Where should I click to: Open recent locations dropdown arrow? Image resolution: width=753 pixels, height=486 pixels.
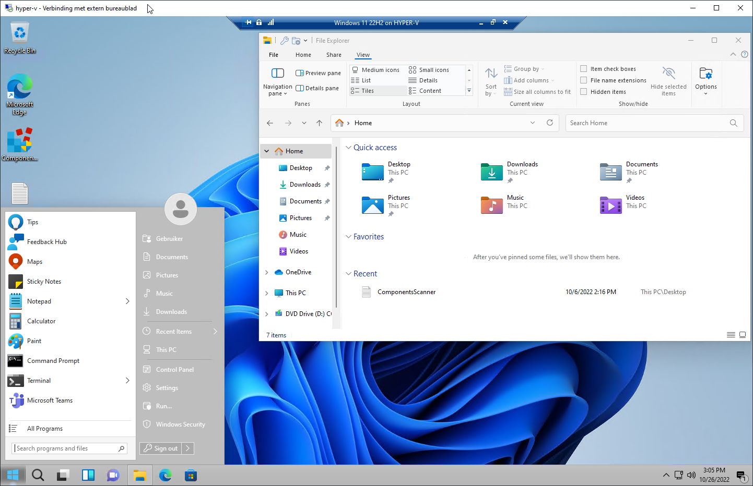(304, 123)
